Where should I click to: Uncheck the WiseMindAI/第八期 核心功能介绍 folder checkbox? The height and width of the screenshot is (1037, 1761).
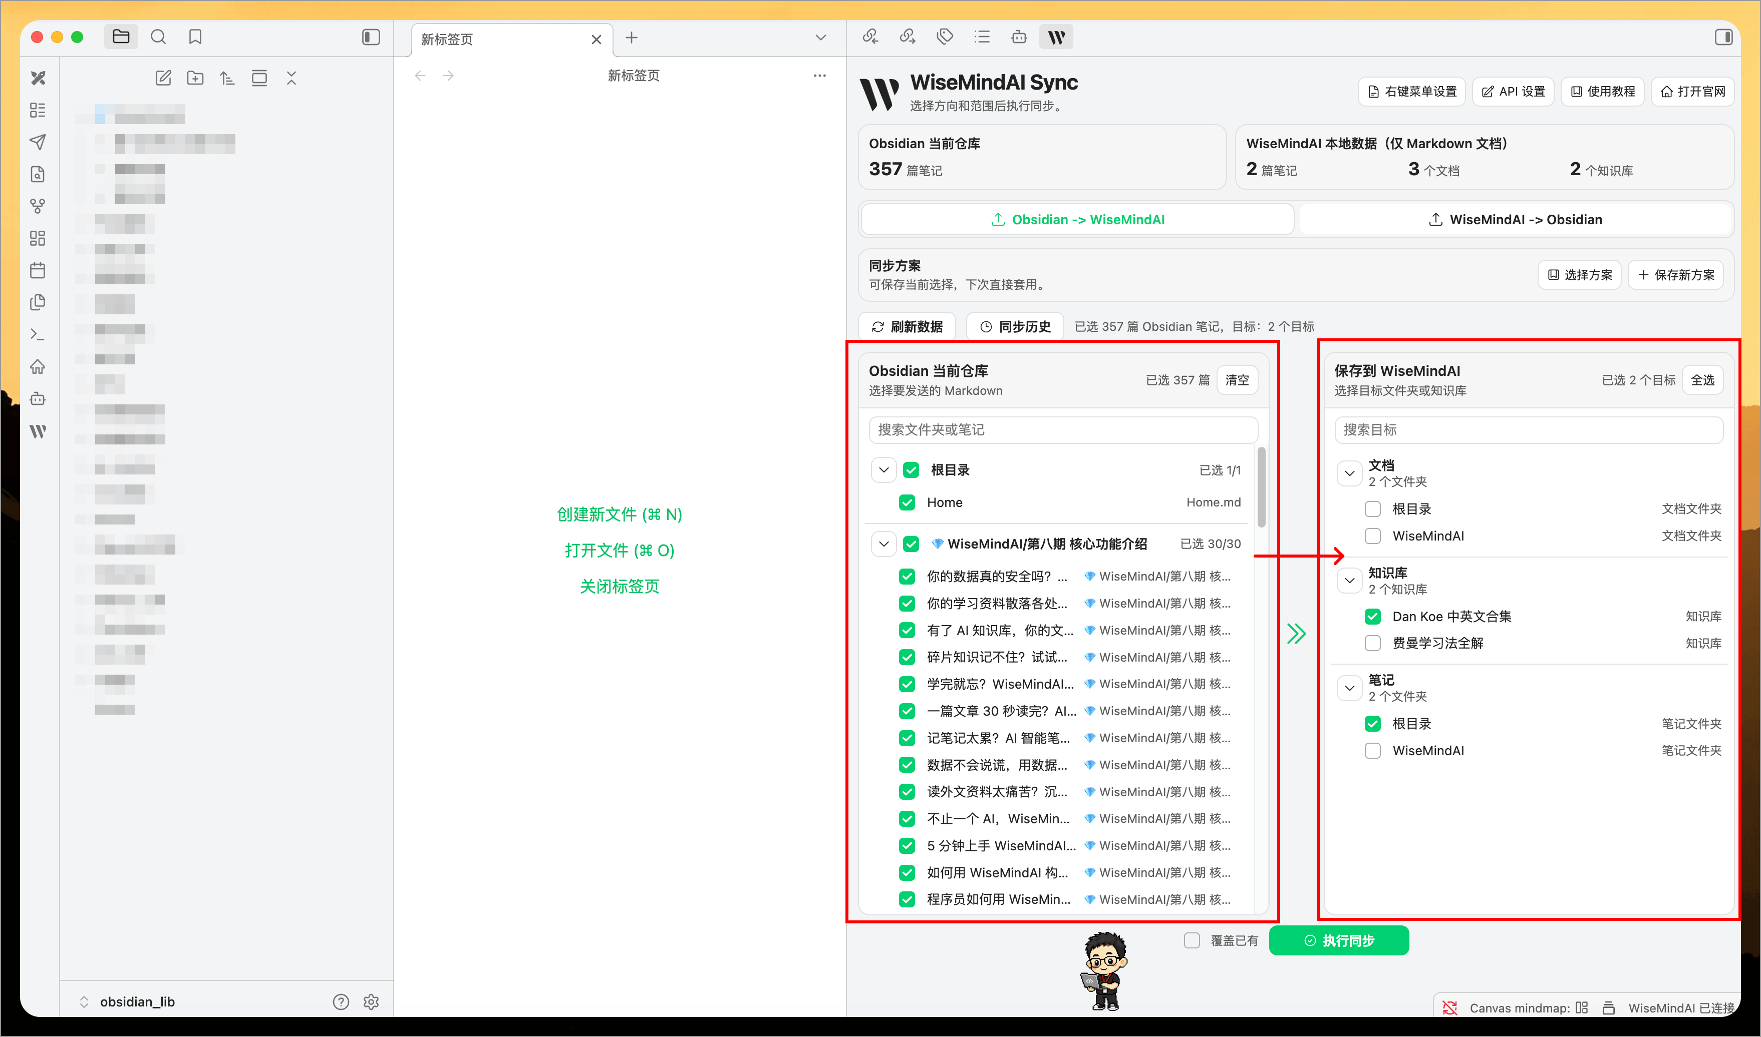coord(911,544)
